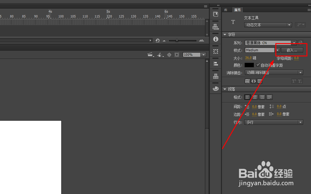The height and width of the screenshot is (194, 311).
Task: Click the 4s time marker
Action: [x=50, y=11]
